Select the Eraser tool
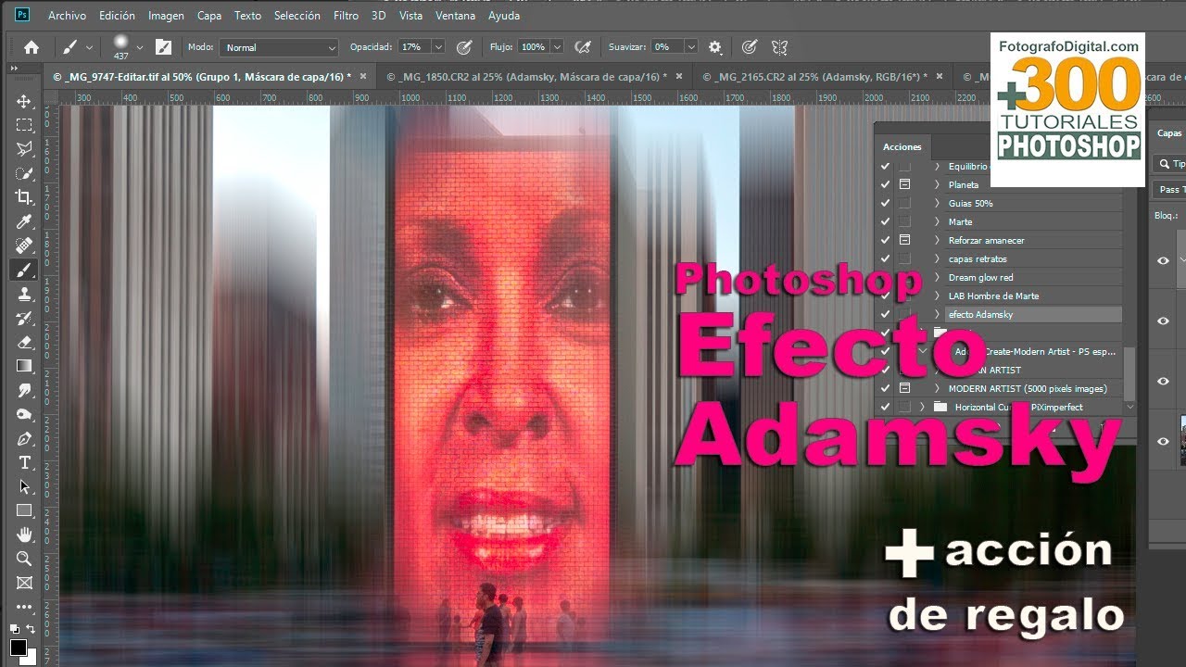Viewport: 1186px width, 667px height. (x=24, y=342)
